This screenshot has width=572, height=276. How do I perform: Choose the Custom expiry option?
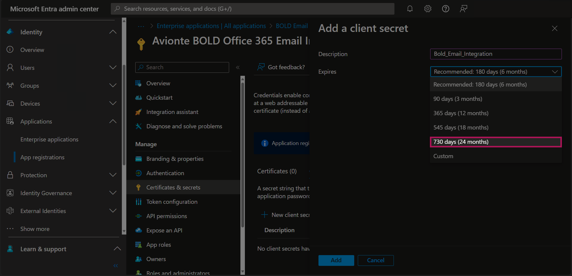pos(443,156)
